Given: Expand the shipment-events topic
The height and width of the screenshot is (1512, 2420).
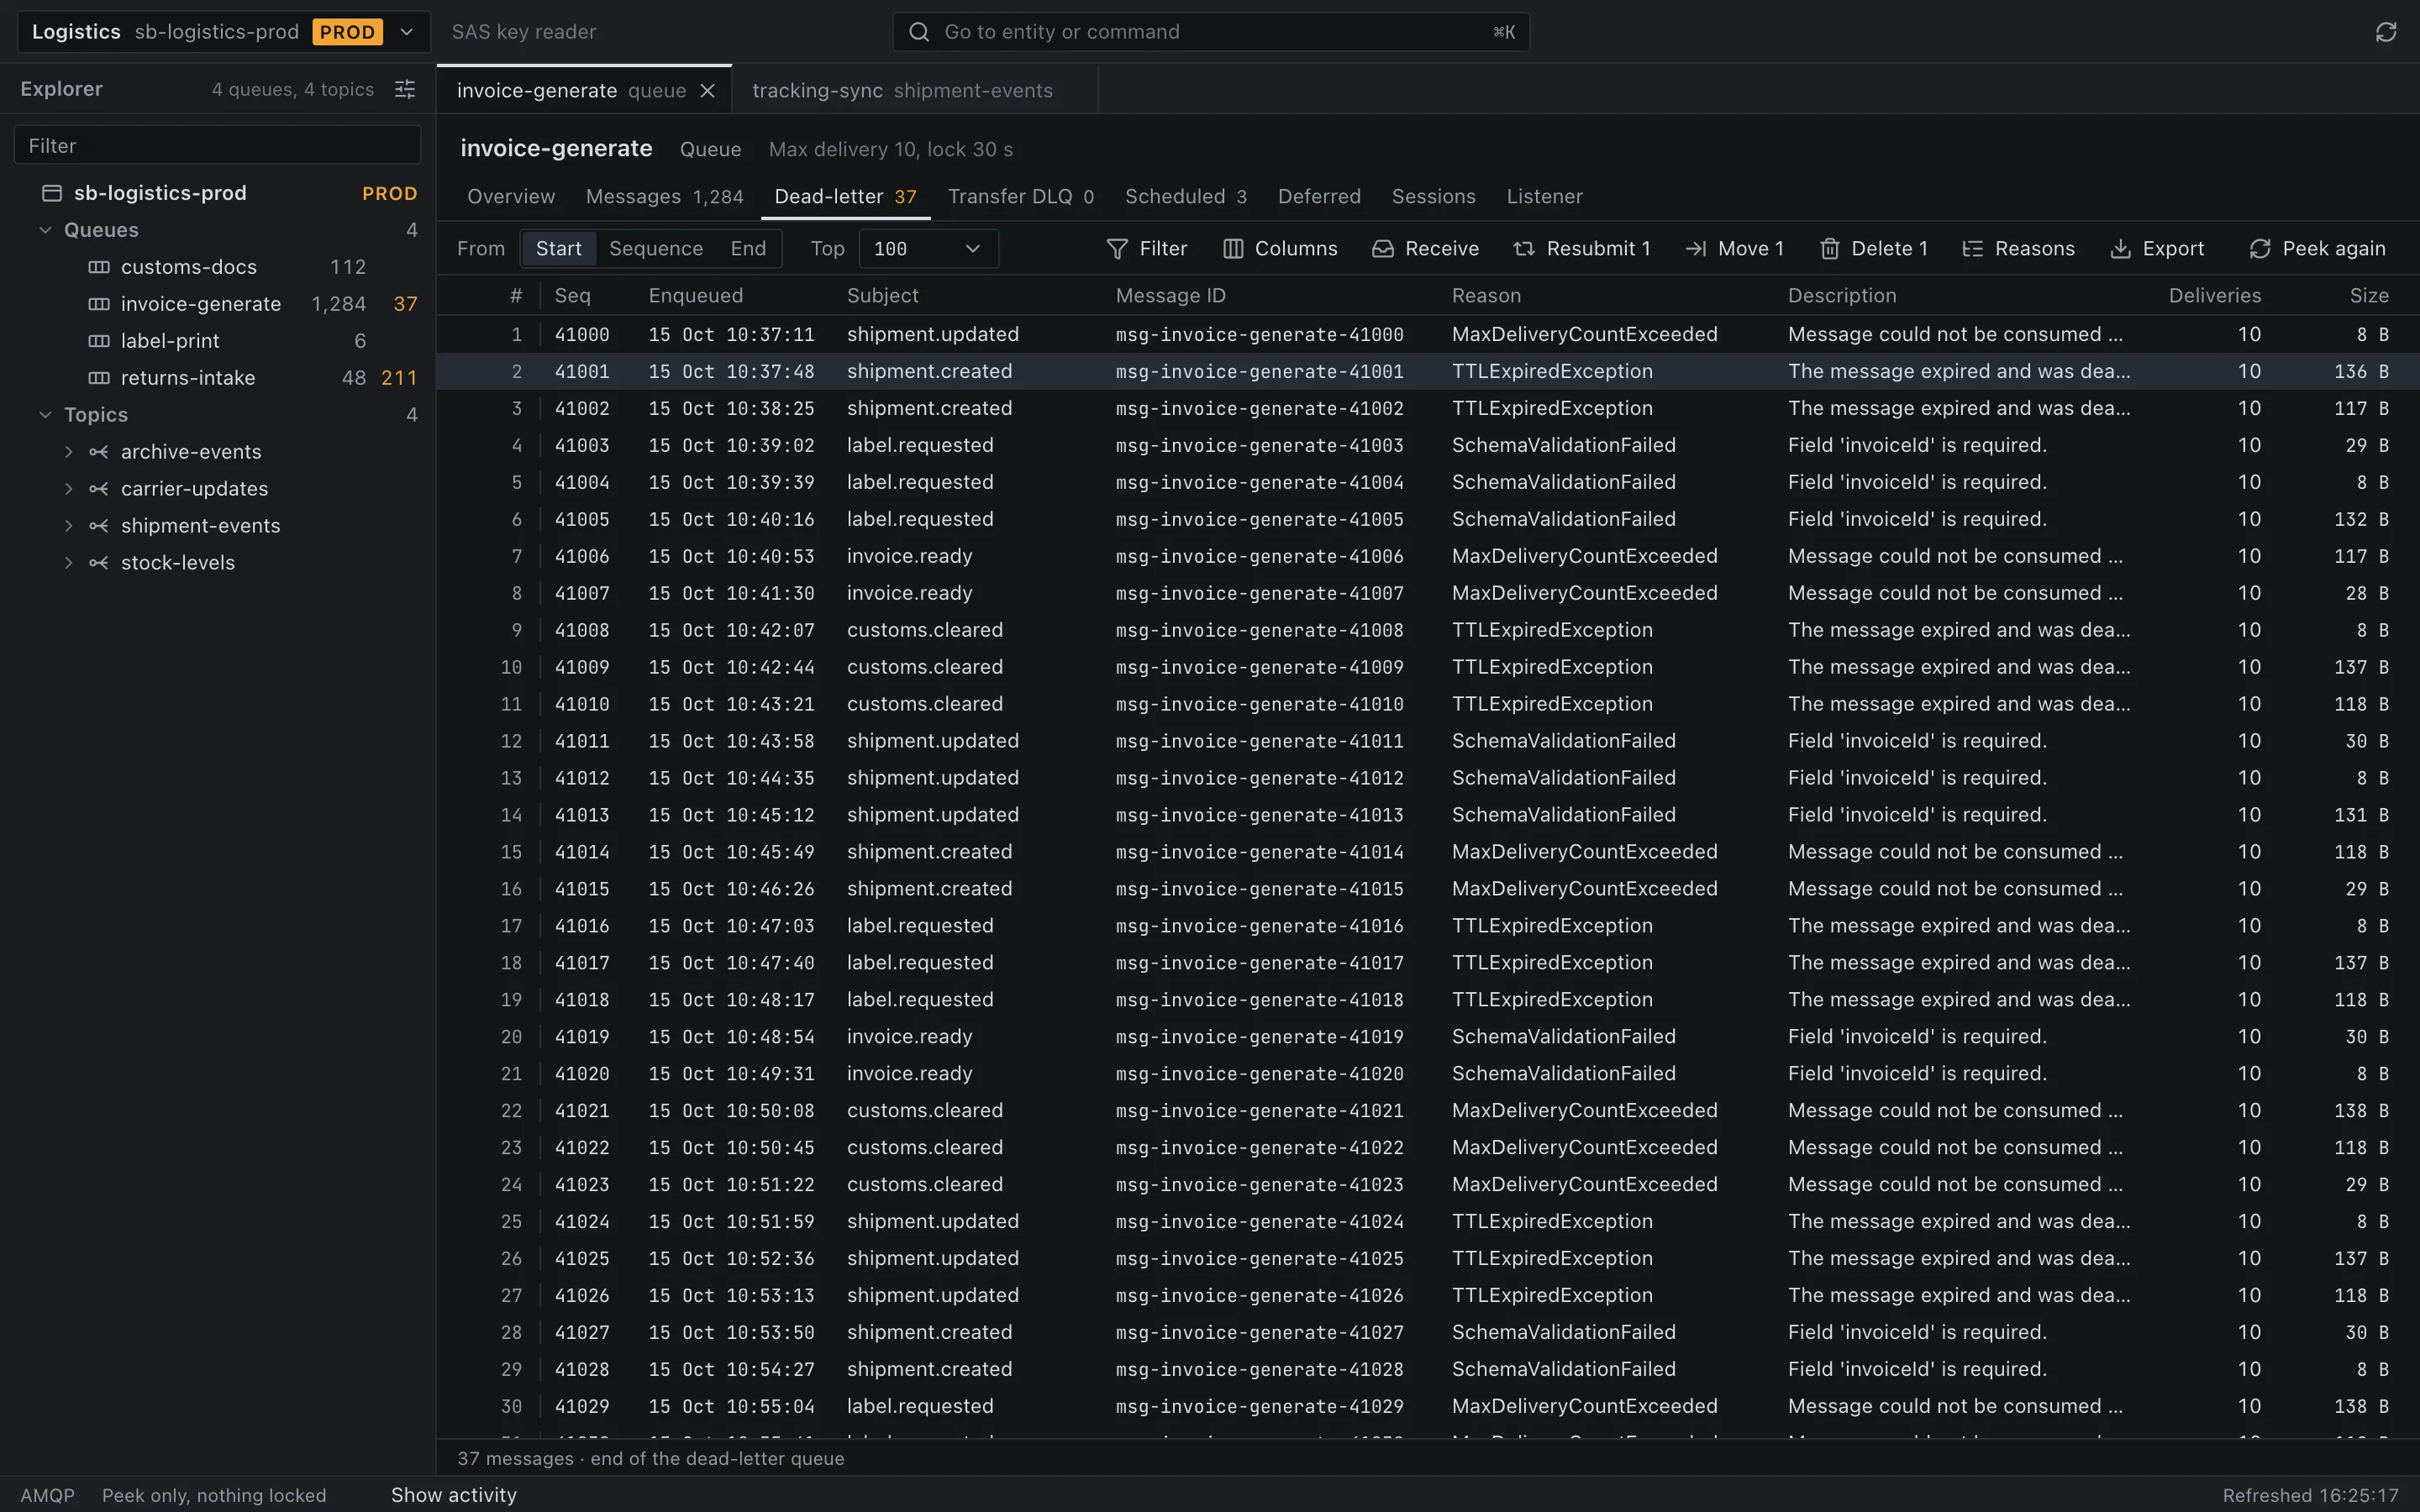Looking at the screenshot, I should [x=68, y=526].
